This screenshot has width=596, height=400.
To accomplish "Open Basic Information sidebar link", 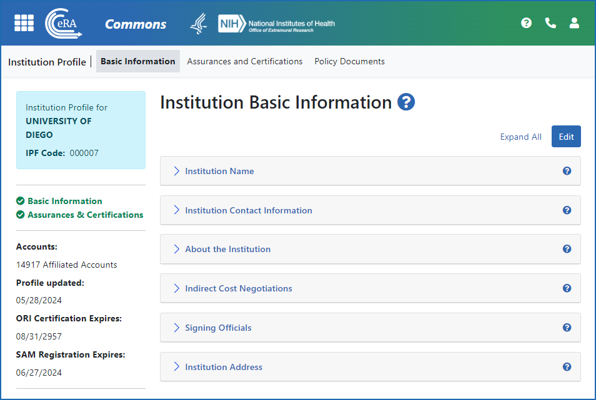I will 65,201.
